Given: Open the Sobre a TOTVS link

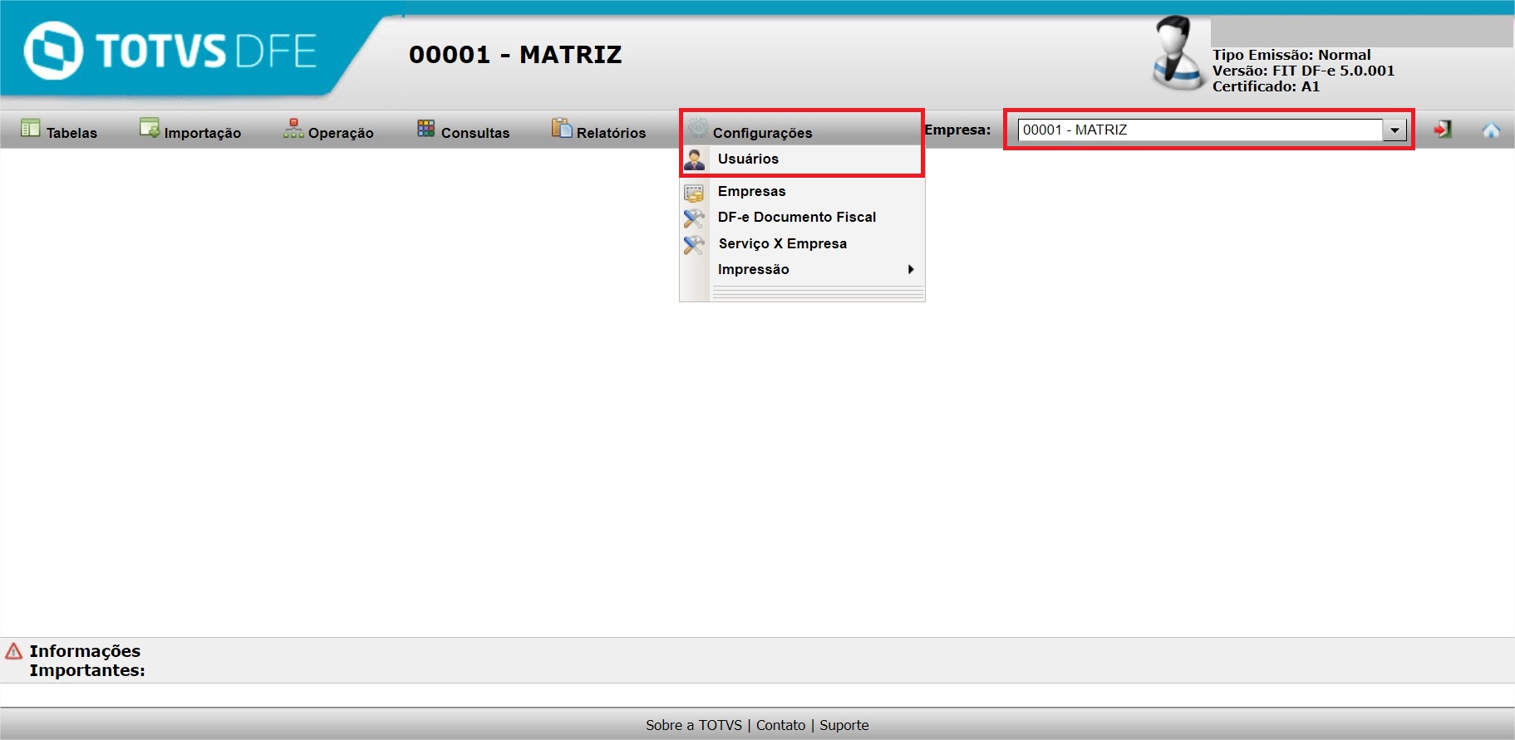Looking at the screenshot, I should tap(694, 725).
